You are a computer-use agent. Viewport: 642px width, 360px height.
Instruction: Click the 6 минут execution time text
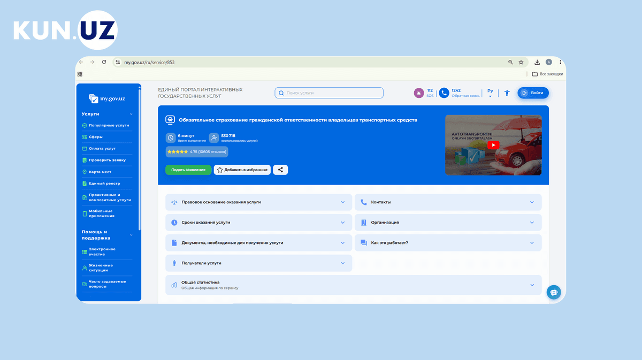click(x=186, y=136)
